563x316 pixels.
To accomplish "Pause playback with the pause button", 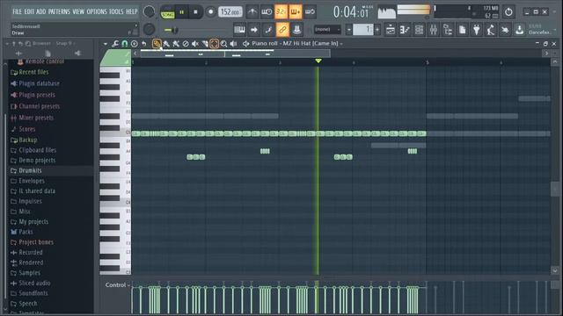I will tap(182, 11).
